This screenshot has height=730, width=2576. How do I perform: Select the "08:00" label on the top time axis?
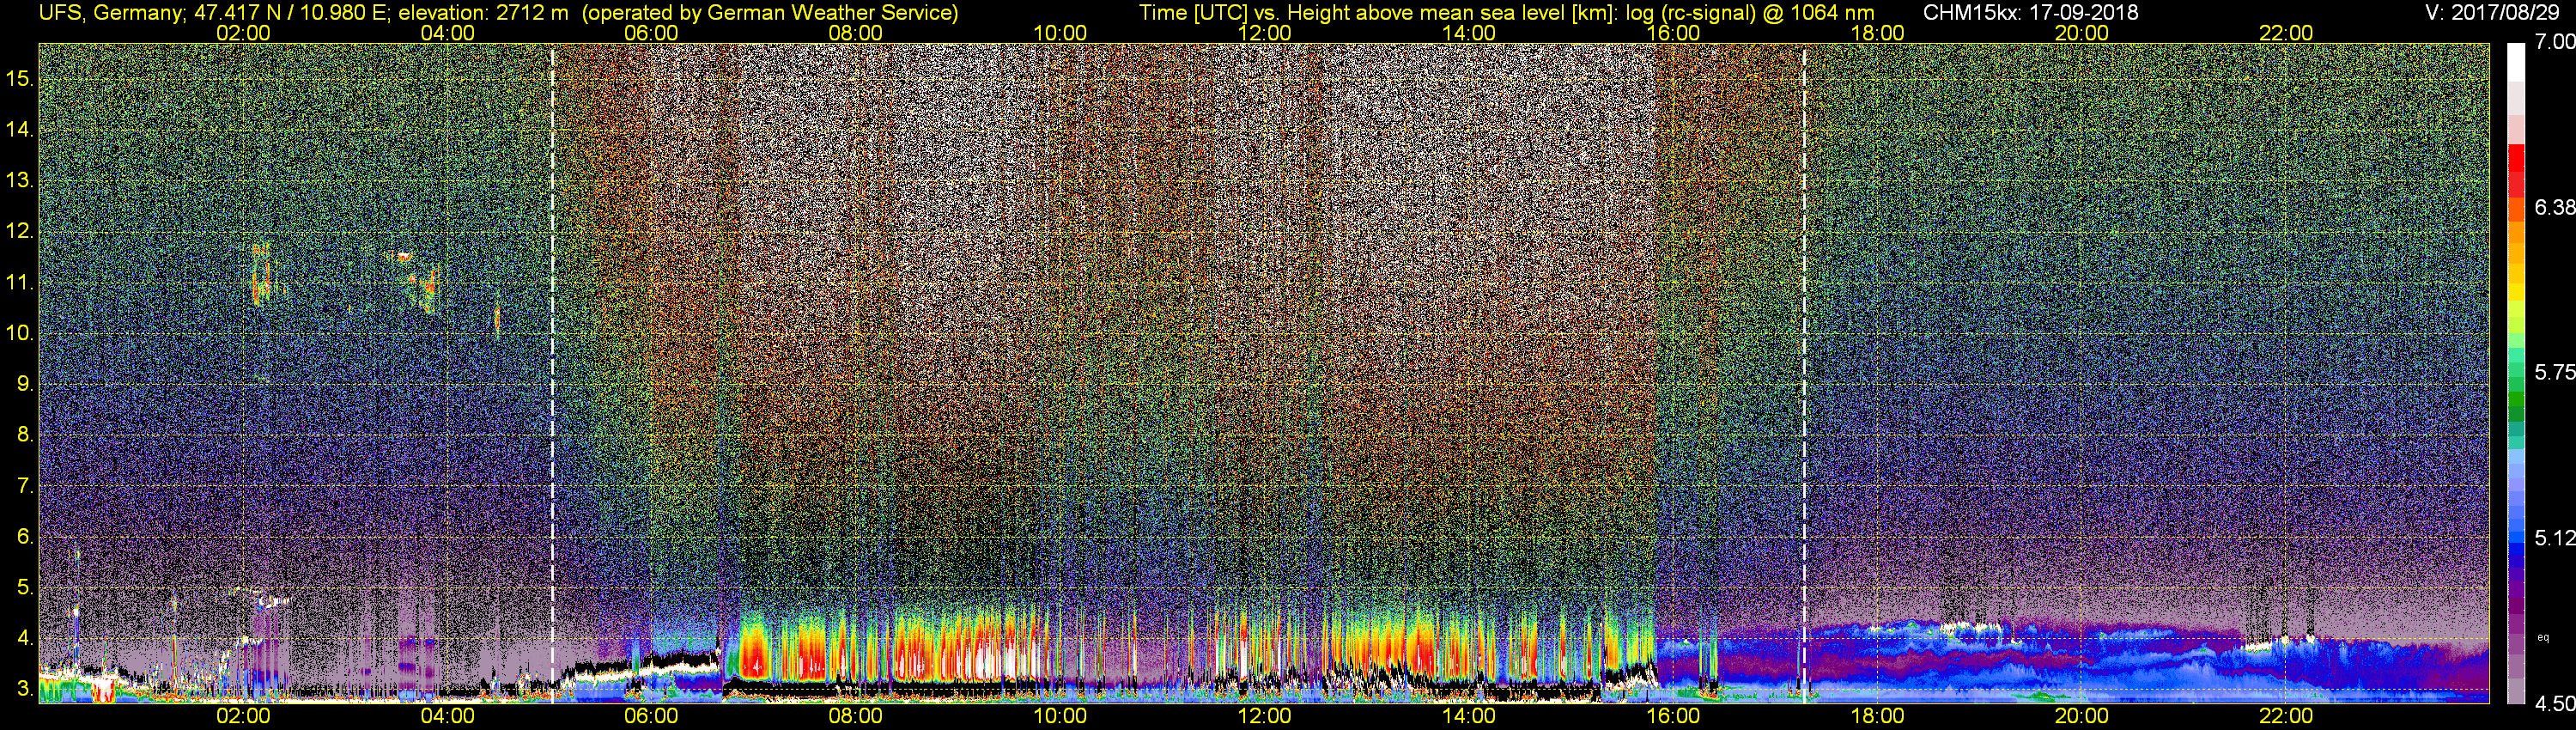pos(856,33)
